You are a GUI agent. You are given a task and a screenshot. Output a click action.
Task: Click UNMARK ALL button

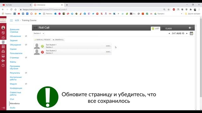[58, 40]
